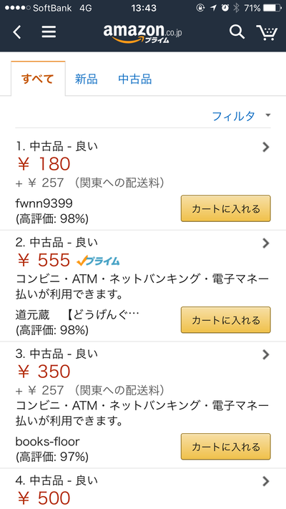Viewport: 286px width, 509px height.
Task: Tap the back arrow icon
Action: click(x=17, y=32)
